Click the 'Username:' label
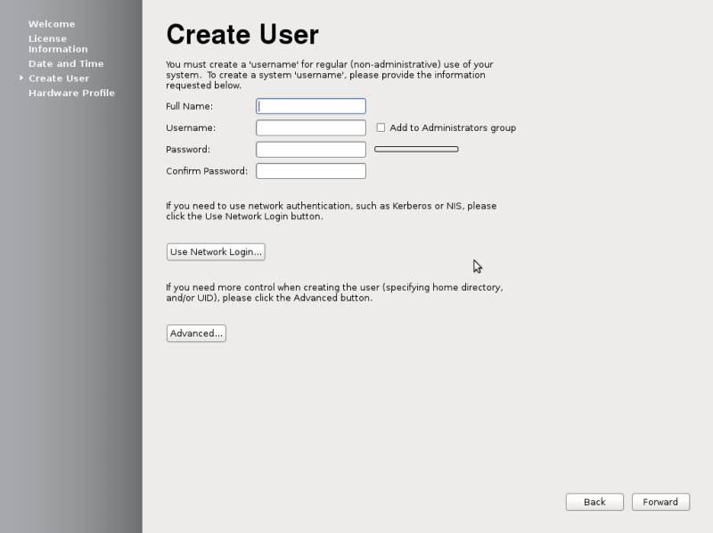Image resolution: width=713 pixels, height=533 pixels. 191,127
